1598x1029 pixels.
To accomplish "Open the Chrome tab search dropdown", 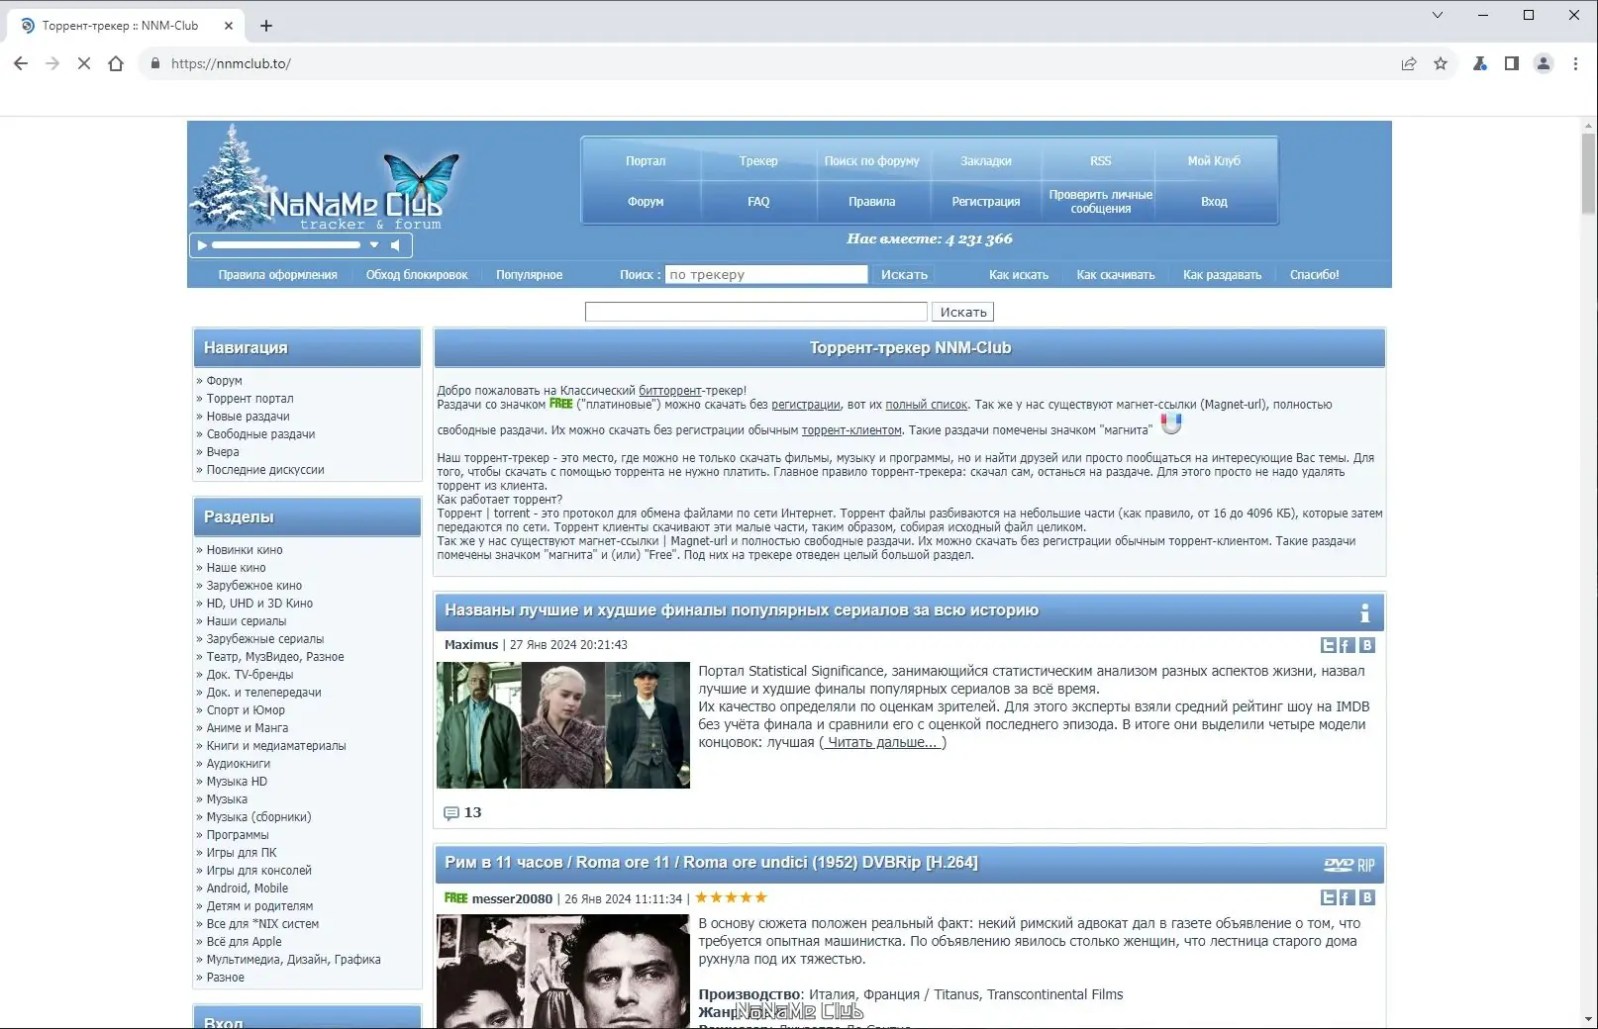I will tap(1438, 15).
